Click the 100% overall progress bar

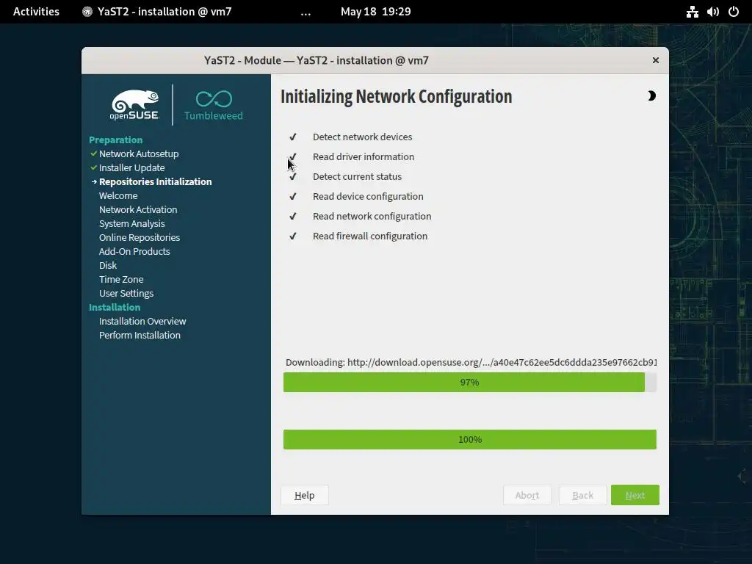click(469, 439)
